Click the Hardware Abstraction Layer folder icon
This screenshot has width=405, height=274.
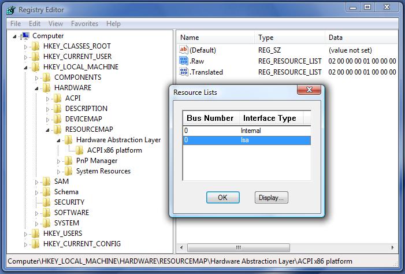coord(68,140)
